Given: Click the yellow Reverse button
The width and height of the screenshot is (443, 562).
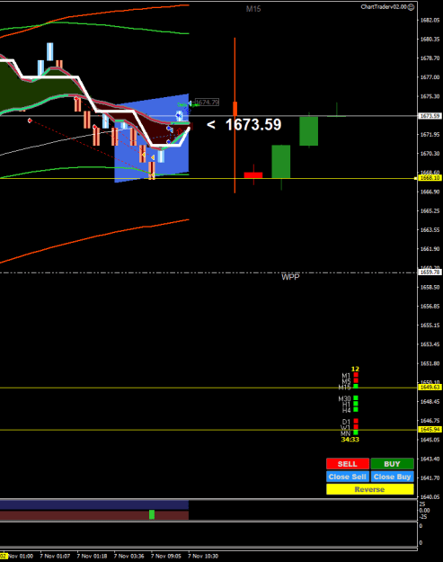Looking at the screenshot, I should pyautogui.click(x=370, y=489).
